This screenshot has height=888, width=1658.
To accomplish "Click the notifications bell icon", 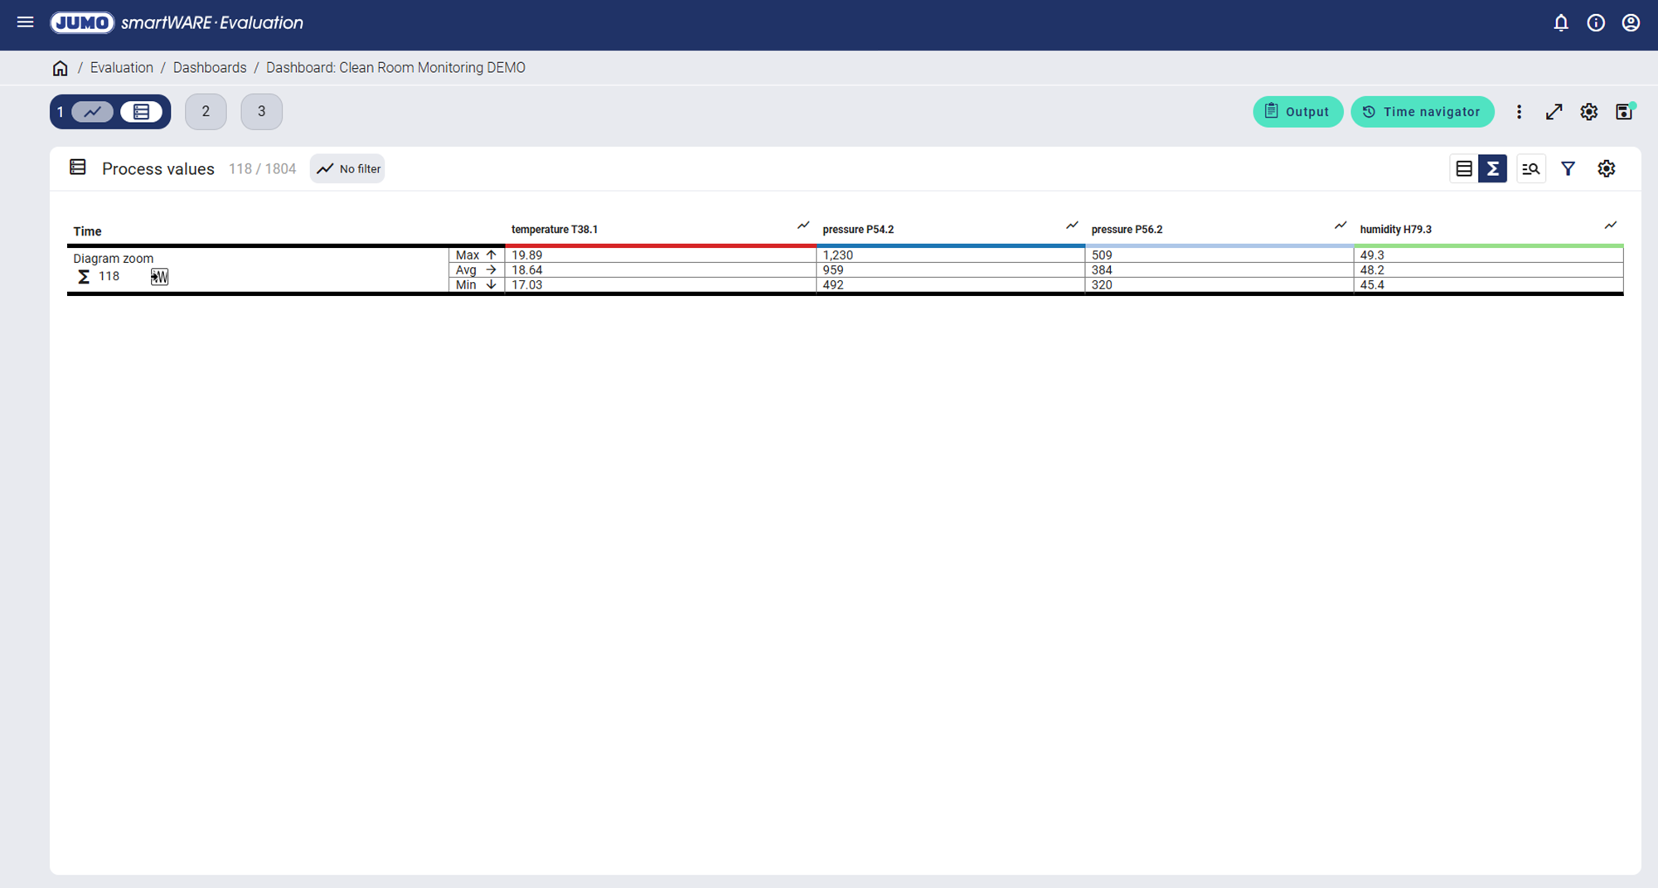I will (x=1560, y=22).
